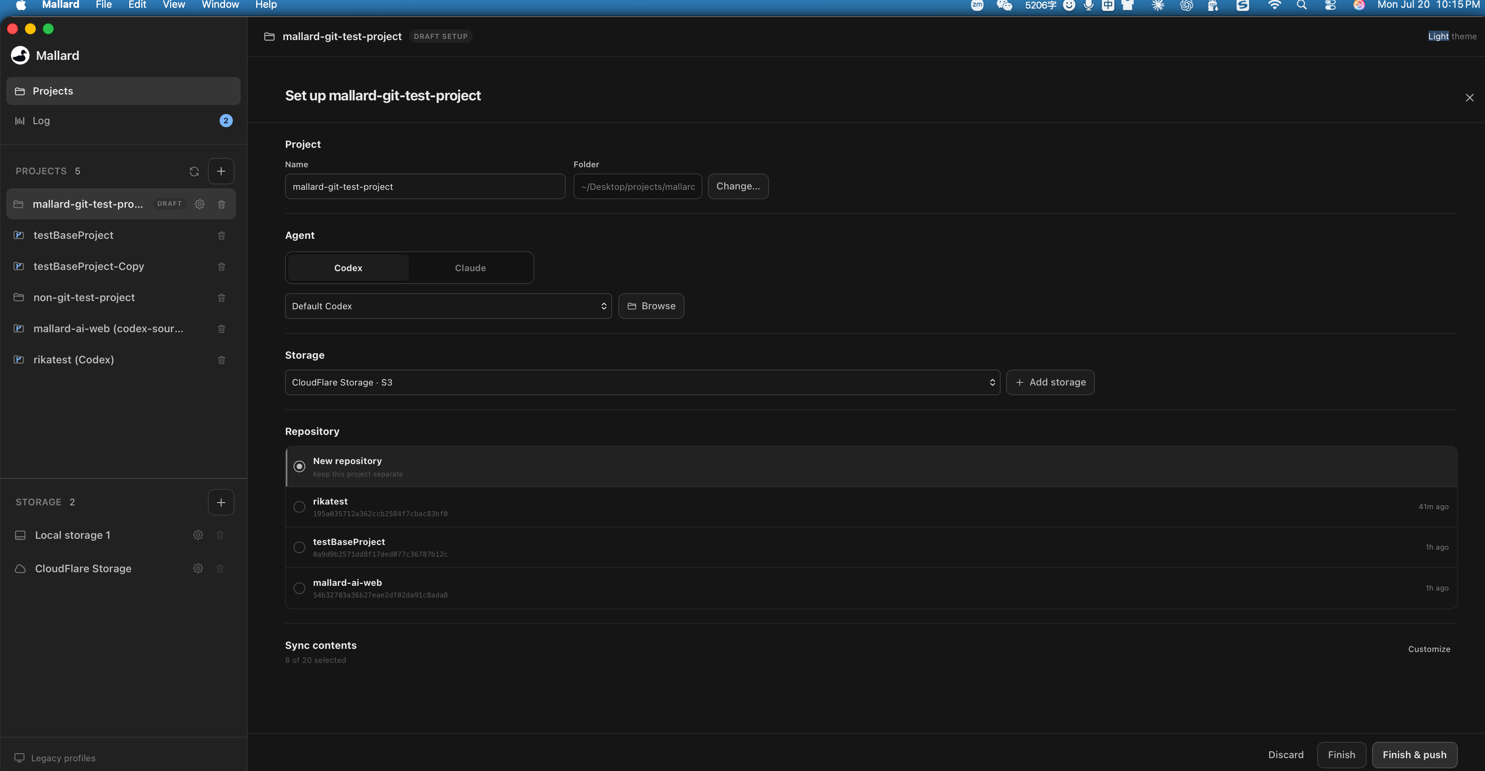
Task: Open settings for Local storage 1
Action: (198, 535)
